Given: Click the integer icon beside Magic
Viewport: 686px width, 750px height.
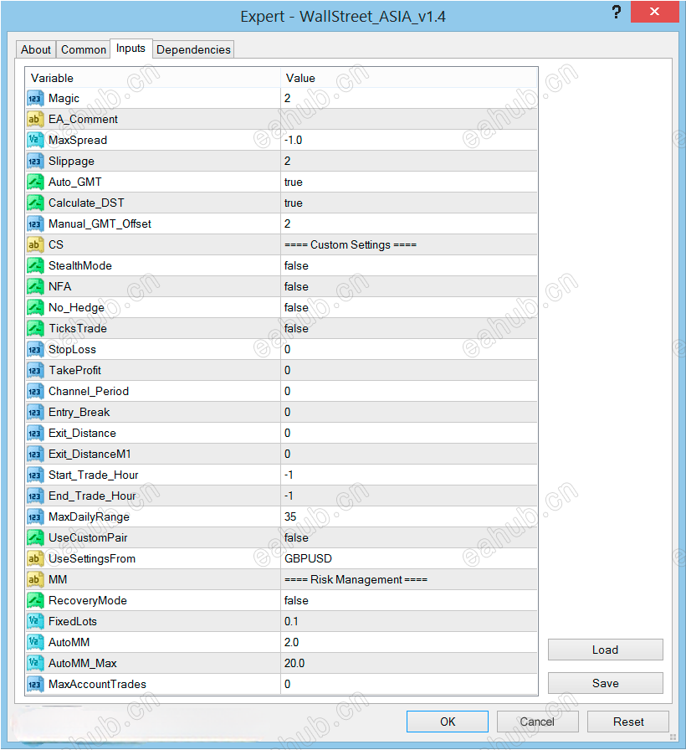Looking at the screenshot, I should point(35,99).
